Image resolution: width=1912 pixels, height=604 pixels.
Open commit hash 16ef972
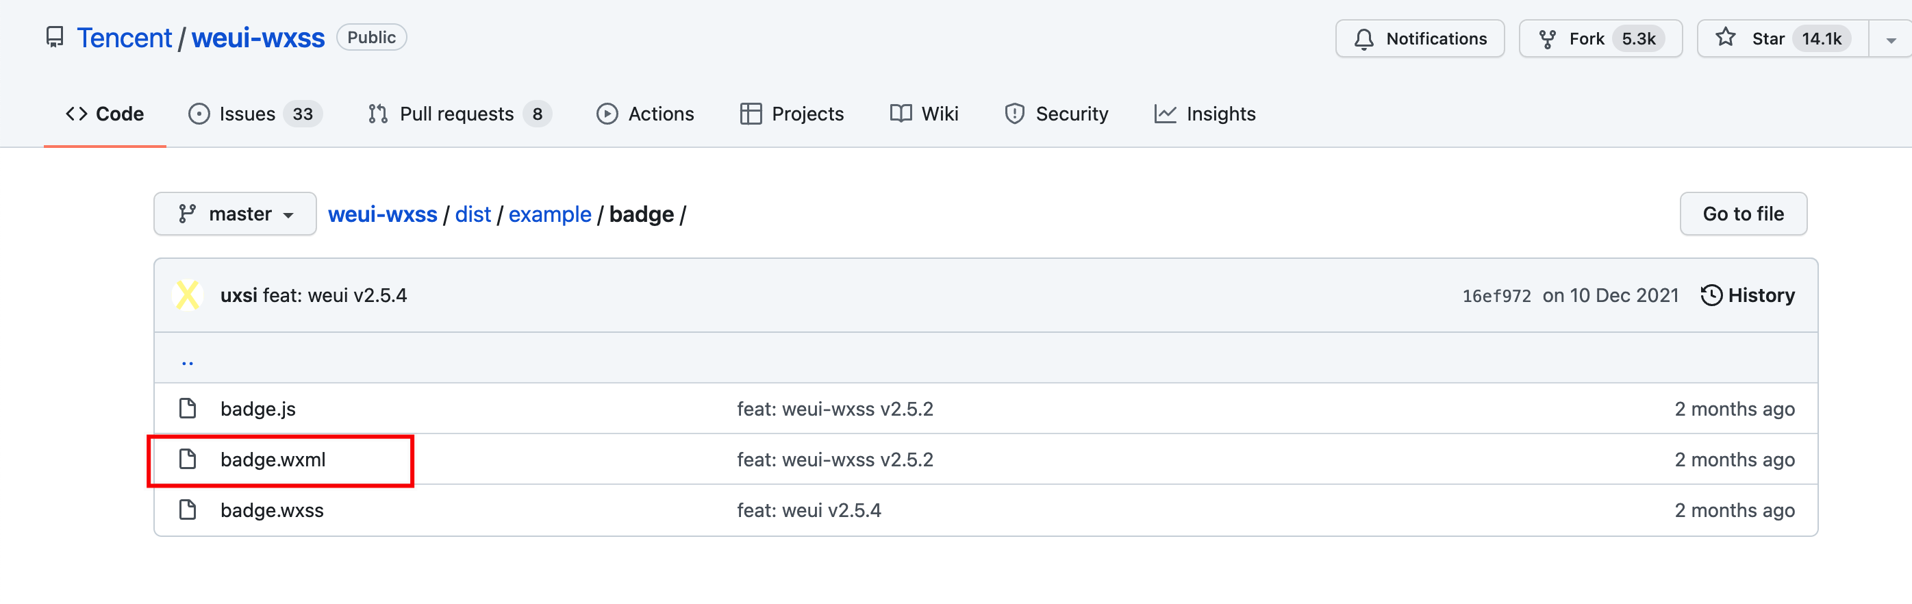coord(1496,296)
